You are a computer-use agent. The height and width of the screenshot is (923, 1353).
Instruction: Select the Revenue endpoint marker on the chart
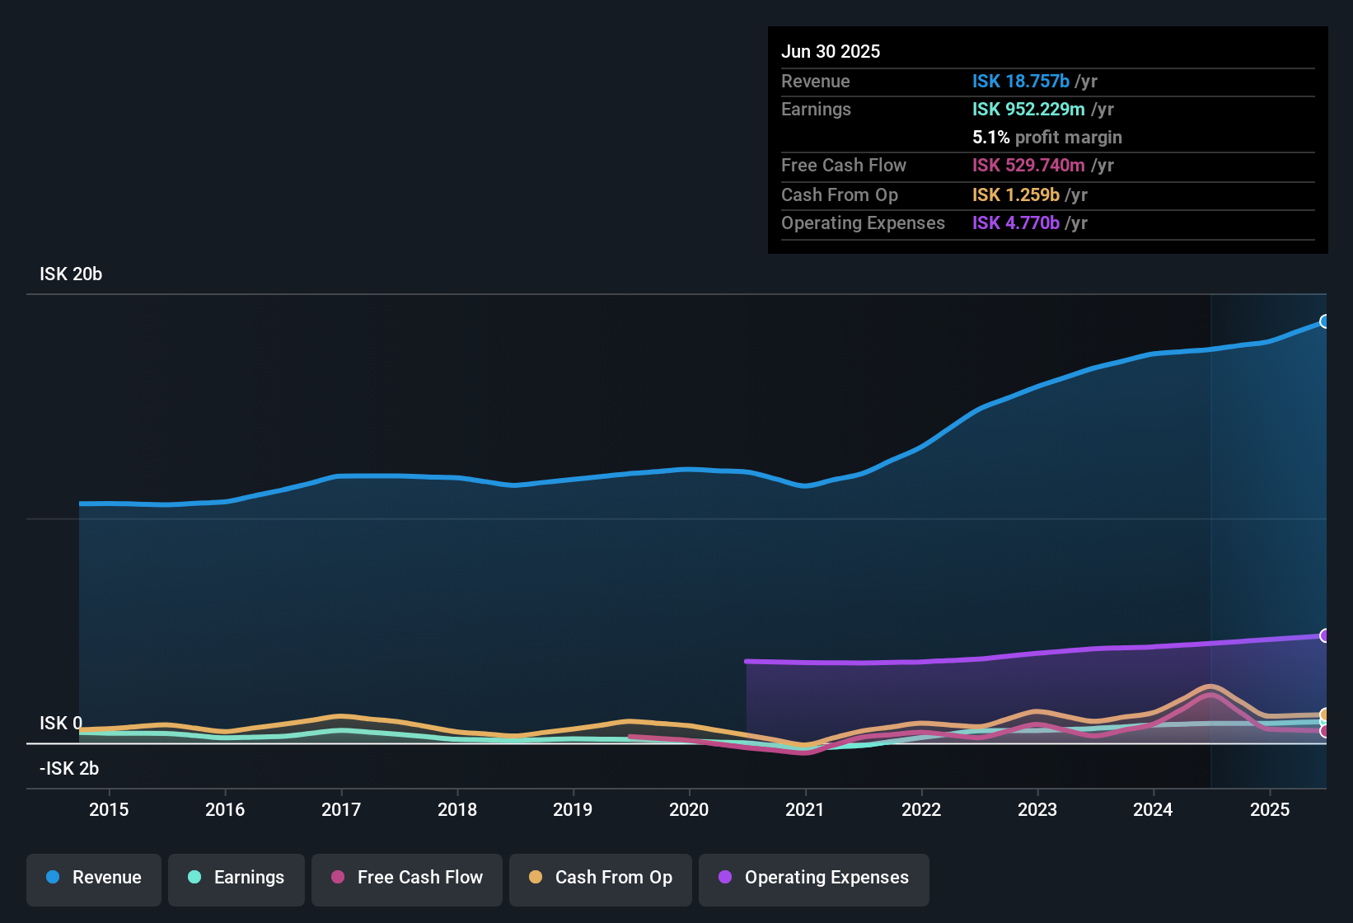point(1325,321)
